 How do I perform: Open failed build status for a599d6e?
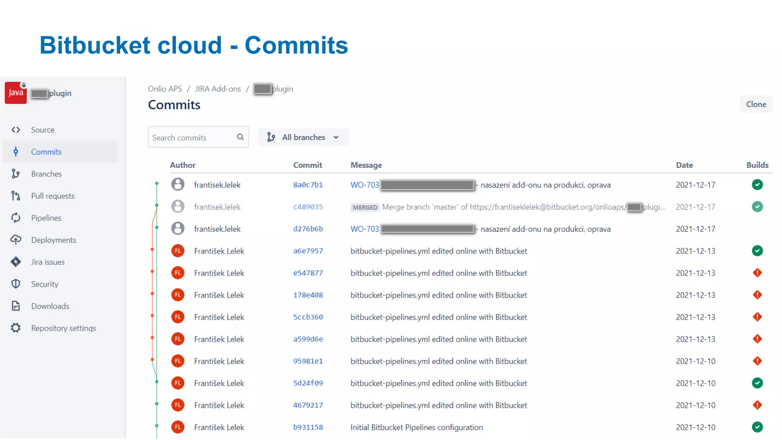757,339
